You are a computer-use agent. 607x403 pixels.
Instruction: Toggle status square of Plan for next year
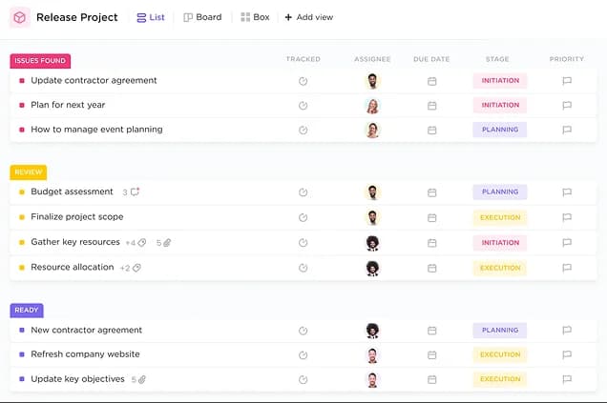(x=22, y=105)
